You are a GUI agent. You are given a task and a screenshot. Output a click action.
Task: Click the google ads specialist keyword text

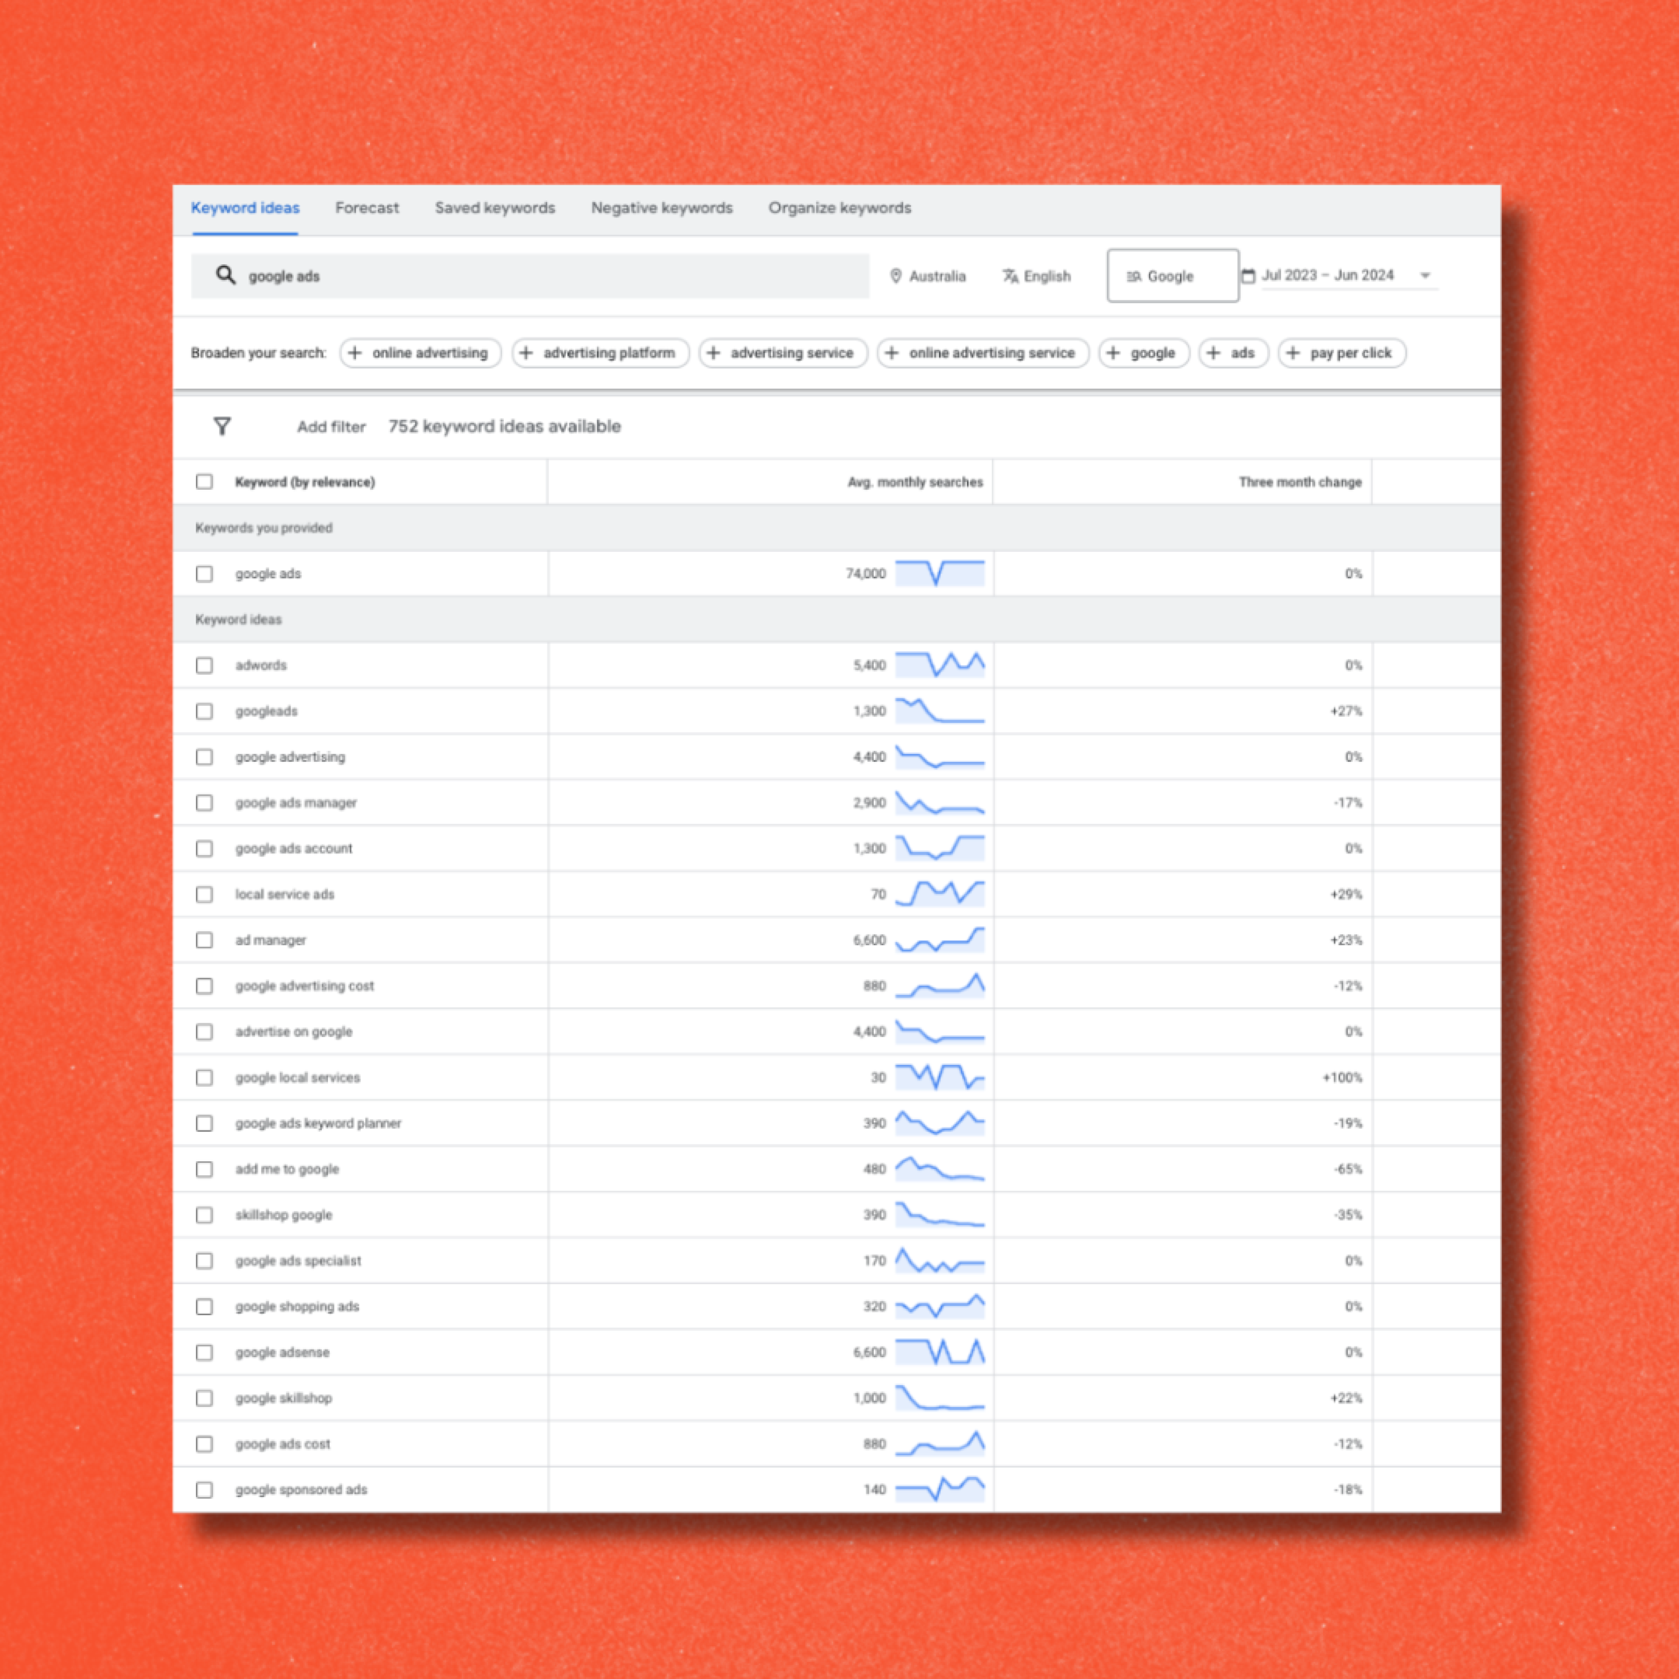pos(298,1261)
